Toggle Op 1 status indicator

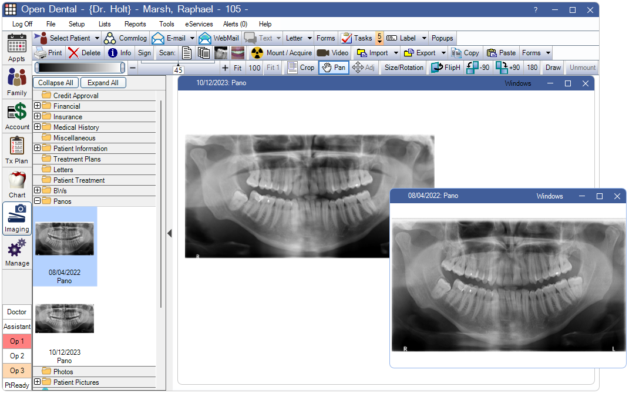coord(17,341)
